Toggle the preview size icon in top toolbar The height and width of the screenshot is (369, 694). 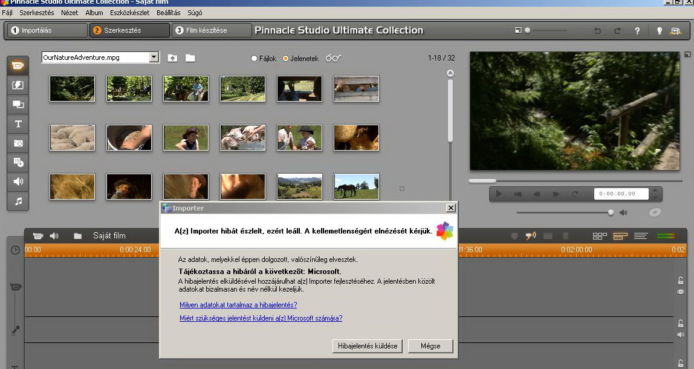click(x=518, y=30)
